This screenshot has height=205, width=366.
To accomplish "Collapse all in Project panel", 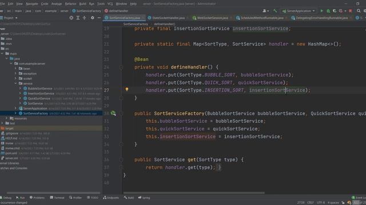I will pyautogui.click(x=84, y=18).
